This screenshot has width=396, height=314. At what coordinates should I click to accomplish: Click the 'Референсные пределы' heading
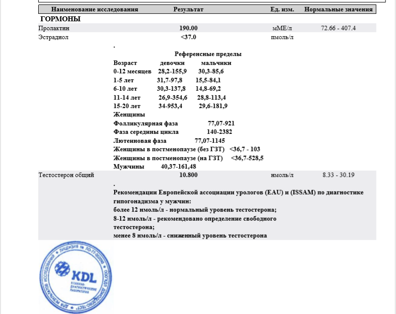click(x=208, y=54)
